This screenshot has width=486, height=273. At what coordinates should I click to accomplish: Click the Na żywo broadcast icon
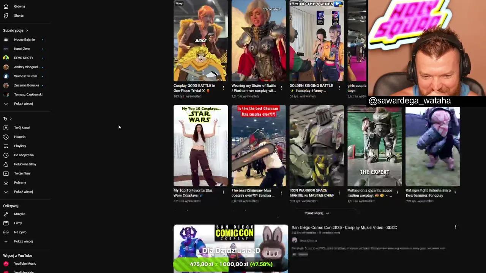pyautogui.click(x=6, y=232)
